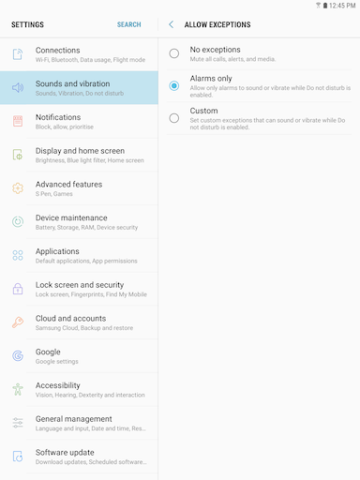
Task: Open the Lock screen and security padlock icon
Action: (x=18, y=289)
